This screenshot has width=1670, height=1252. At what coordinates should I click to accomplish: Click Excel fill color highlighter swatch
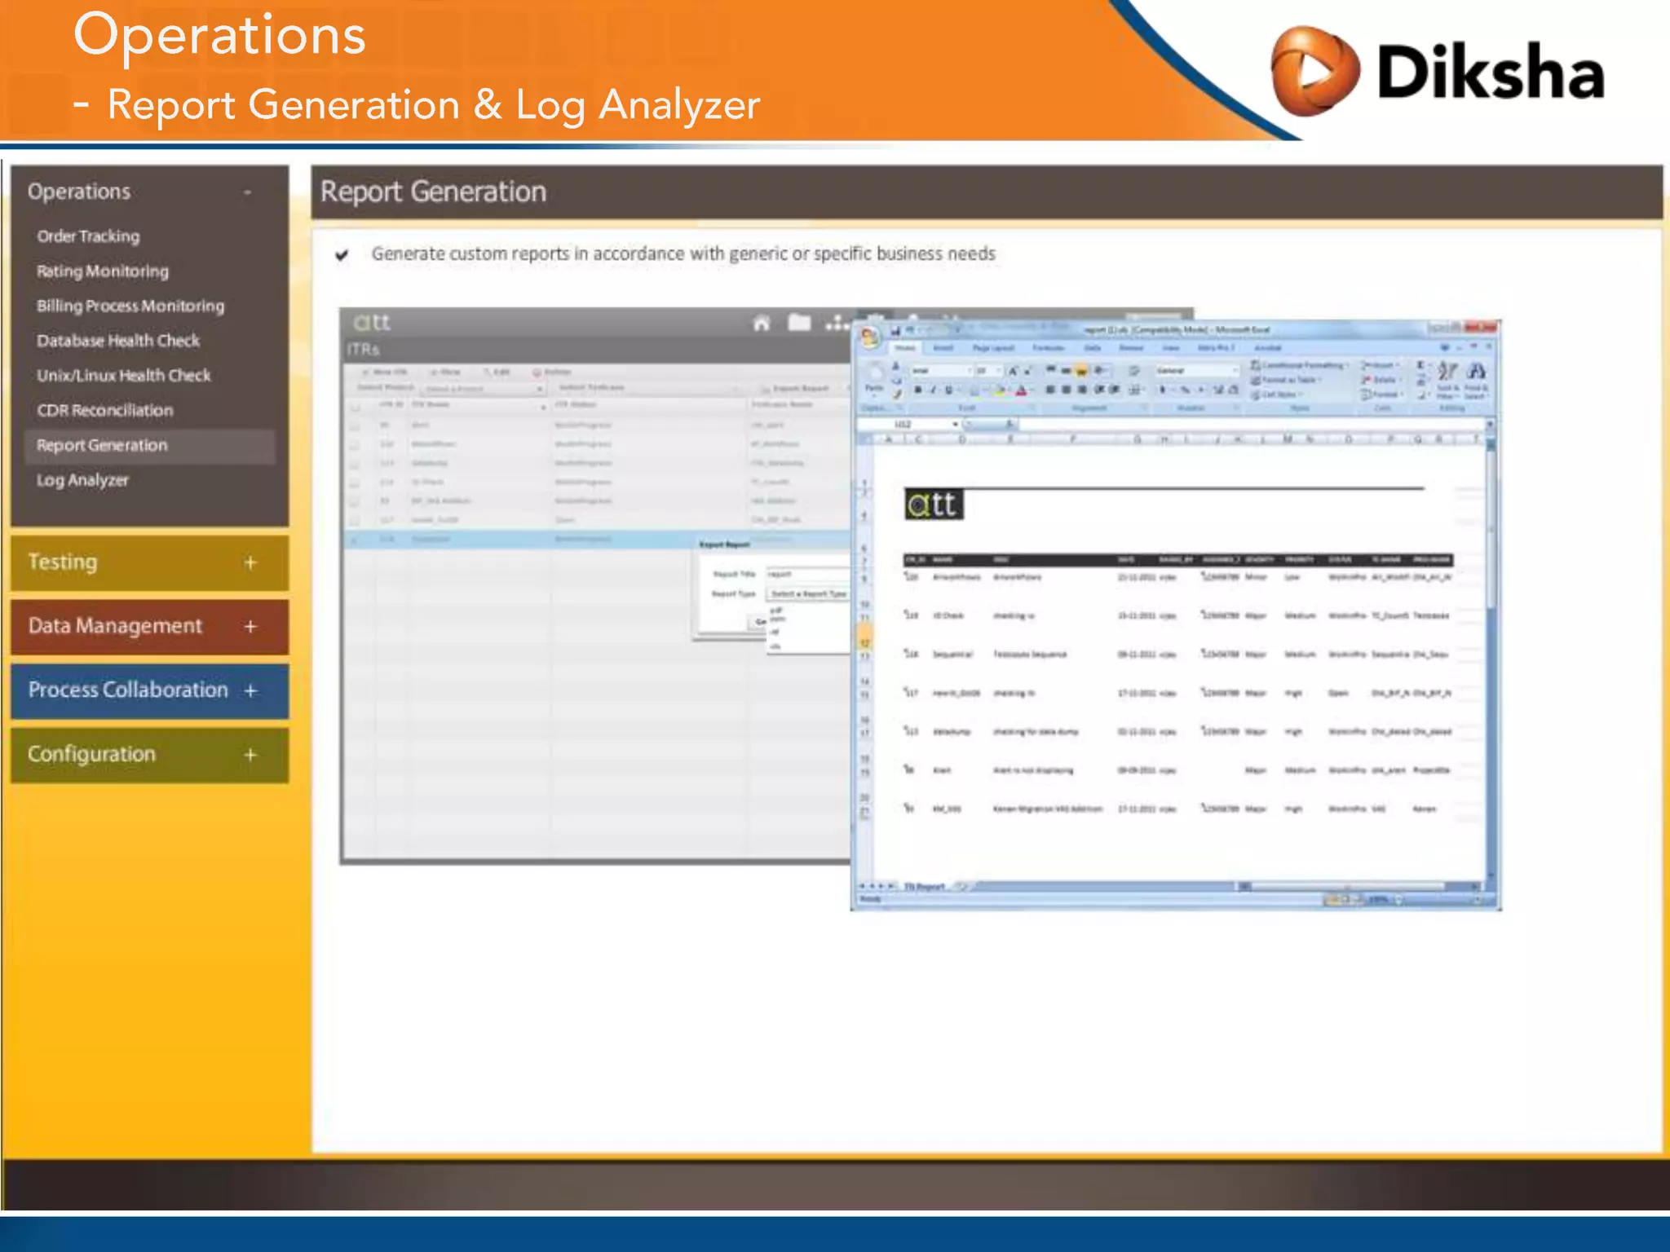999,390
